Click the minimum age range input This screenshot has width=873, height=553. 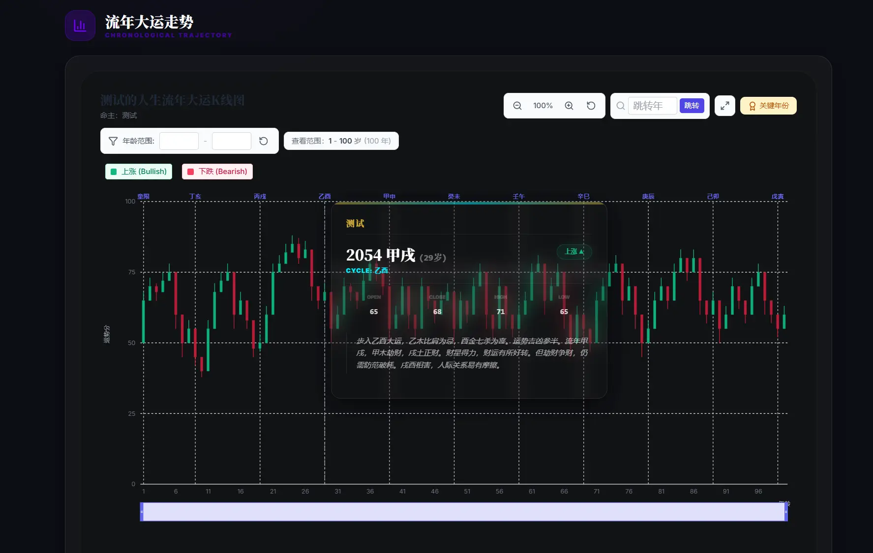[x=179, y=141]
